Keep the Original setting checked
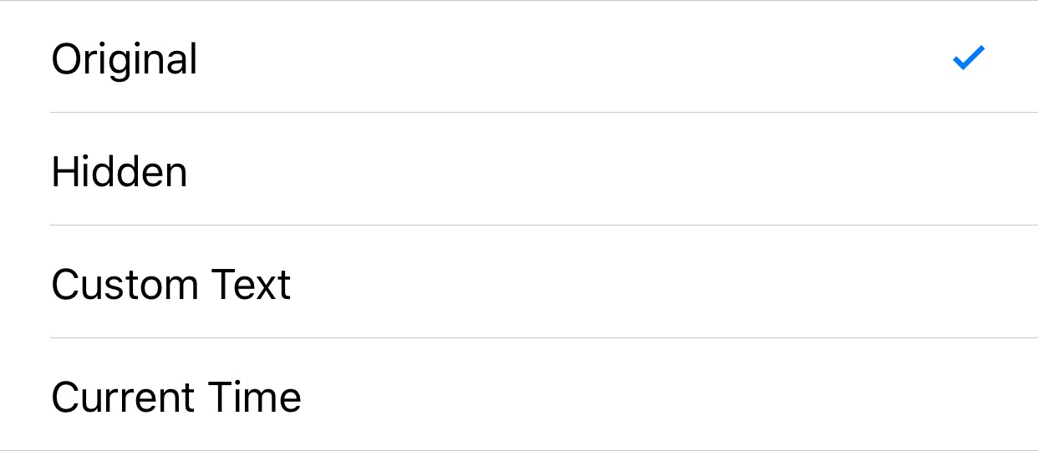This screenshot has width=1038, height=451. [x=519, y=57]
